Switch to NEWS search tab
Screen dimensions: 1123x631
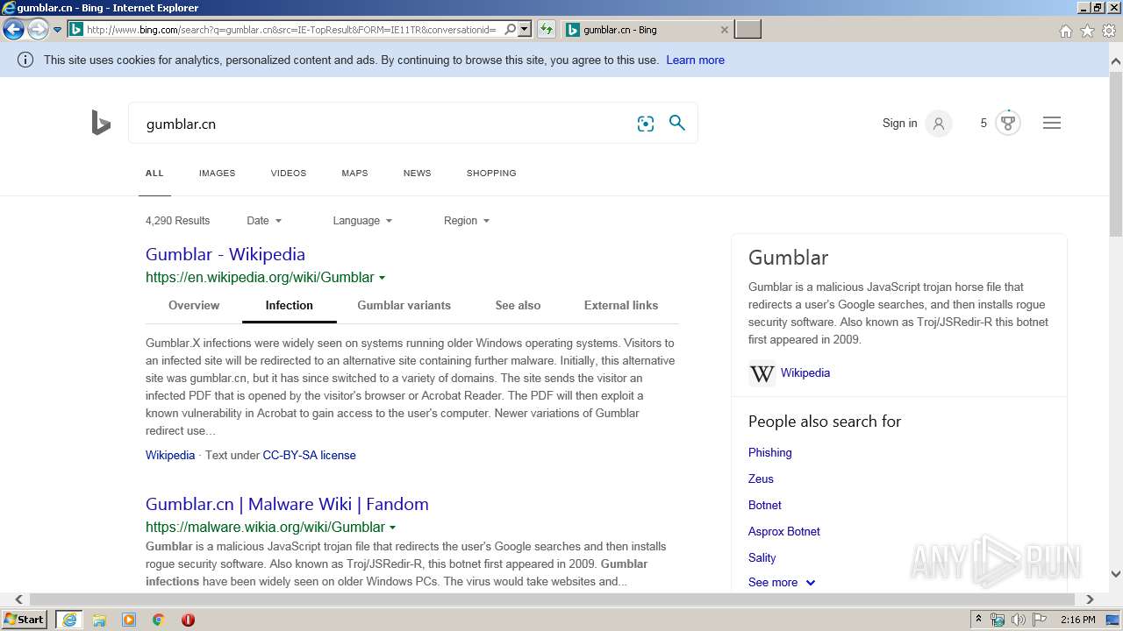[417, 173]
